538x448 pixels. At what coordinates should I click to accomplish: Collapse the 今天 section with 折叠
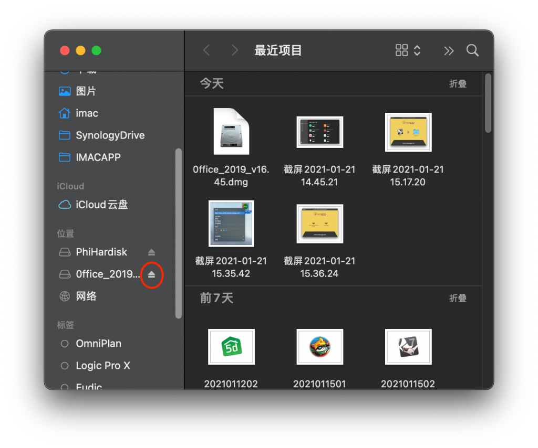click(458, 83)
